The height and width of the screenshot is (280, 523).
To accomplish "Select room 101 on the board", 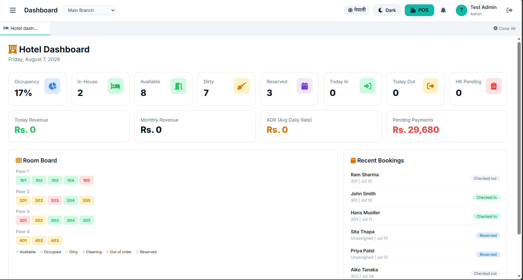I will [23, 180].
